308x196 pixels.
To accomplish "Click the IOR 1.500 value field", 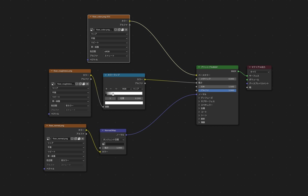I will coord(217,87).
